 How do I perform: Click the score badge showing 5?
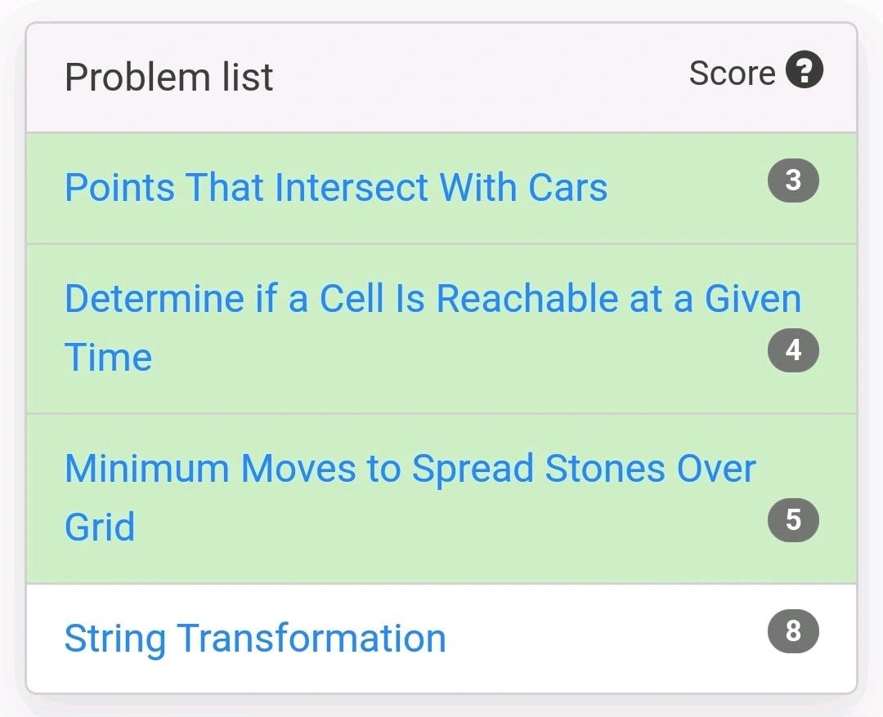pyautogui.click(x=792, y=519)
